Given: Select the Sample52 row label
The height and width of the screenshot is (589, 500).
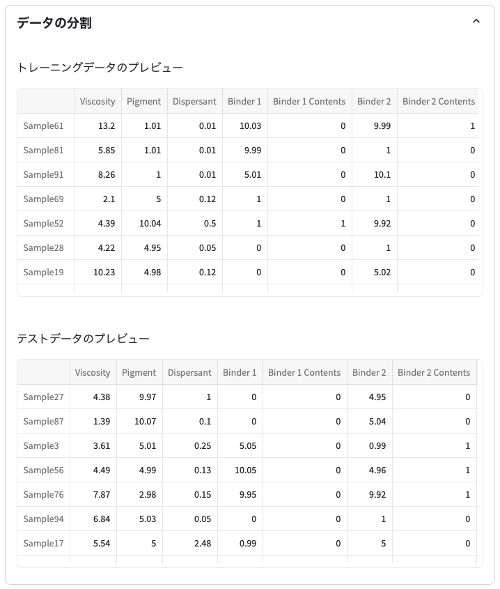Looking at the screenshot, I should [43, 224].
